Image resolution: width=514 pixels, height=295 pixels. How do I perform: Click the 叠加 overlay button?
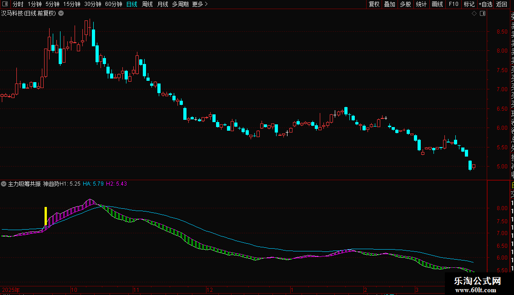point(390,4)
